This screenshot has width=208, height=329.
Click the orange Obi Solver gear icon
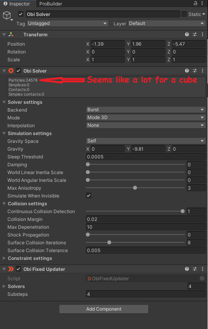click(11, 71)
